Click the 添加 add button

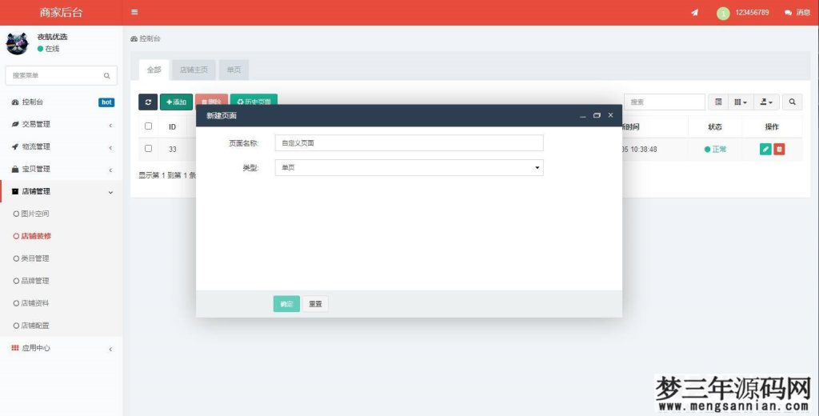pos(176,102)
